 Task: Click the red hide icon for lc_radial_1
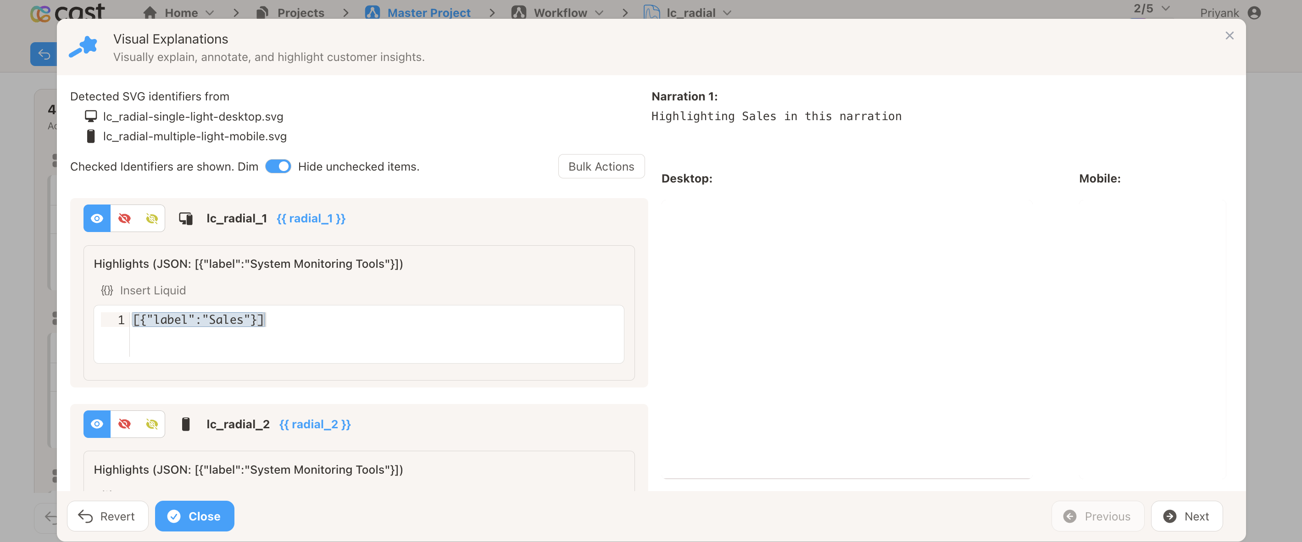[124, 218]
